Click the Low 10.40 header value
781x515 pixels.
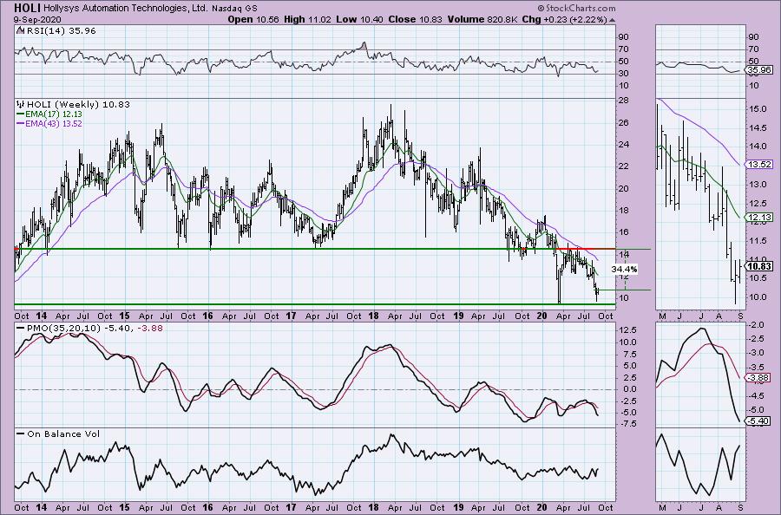pyautogui.click(x=358, y=19)
